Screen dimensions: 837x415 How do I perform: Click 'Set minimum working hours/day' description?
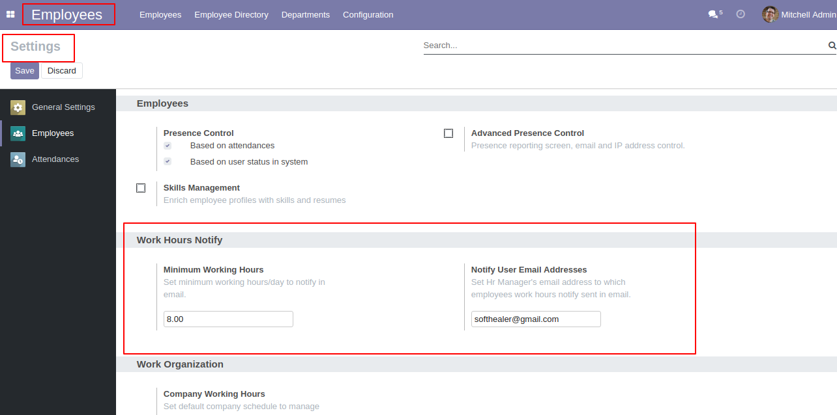[244, 288]
